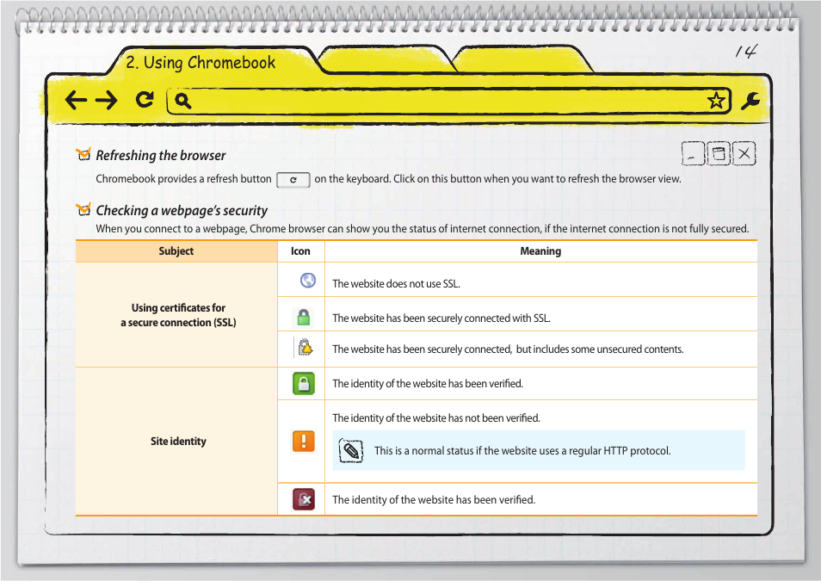
Task: Click the 'Icon' column header
Action: pyautogui.click(x=300, y=251)
